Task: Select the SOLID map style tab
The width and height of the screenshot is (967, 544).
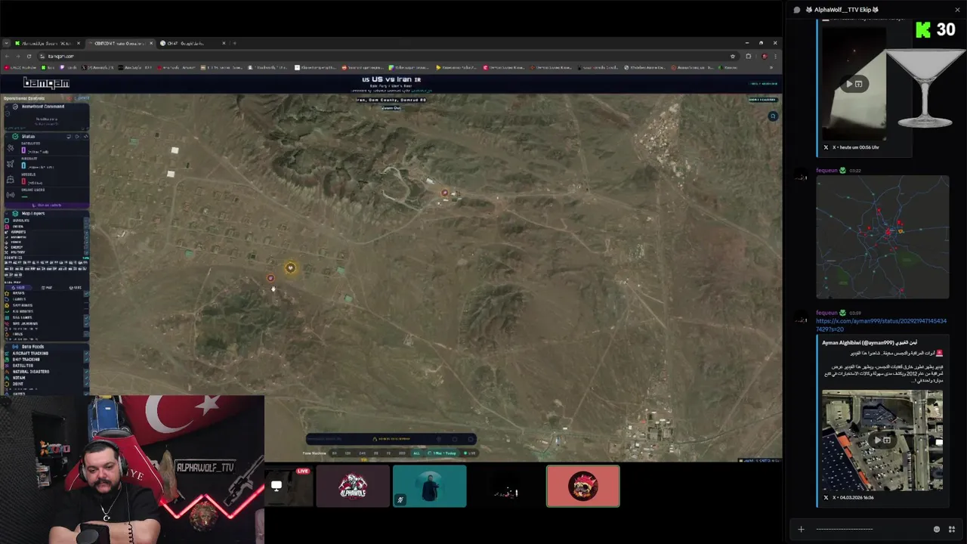Action: pos(19,288)
